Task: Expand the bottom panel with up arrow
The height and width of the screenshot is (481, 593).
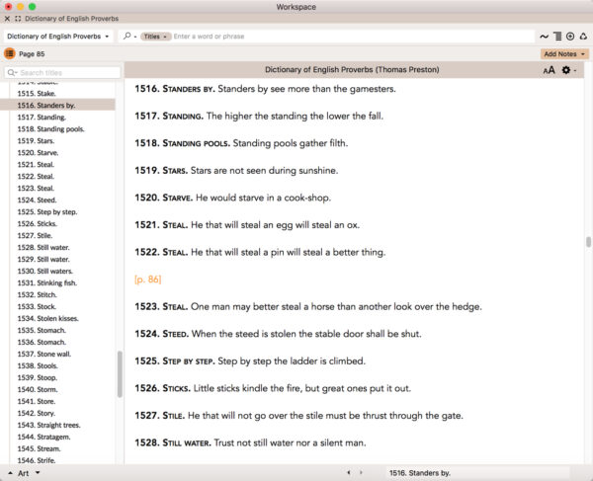Action: point(10,473)
